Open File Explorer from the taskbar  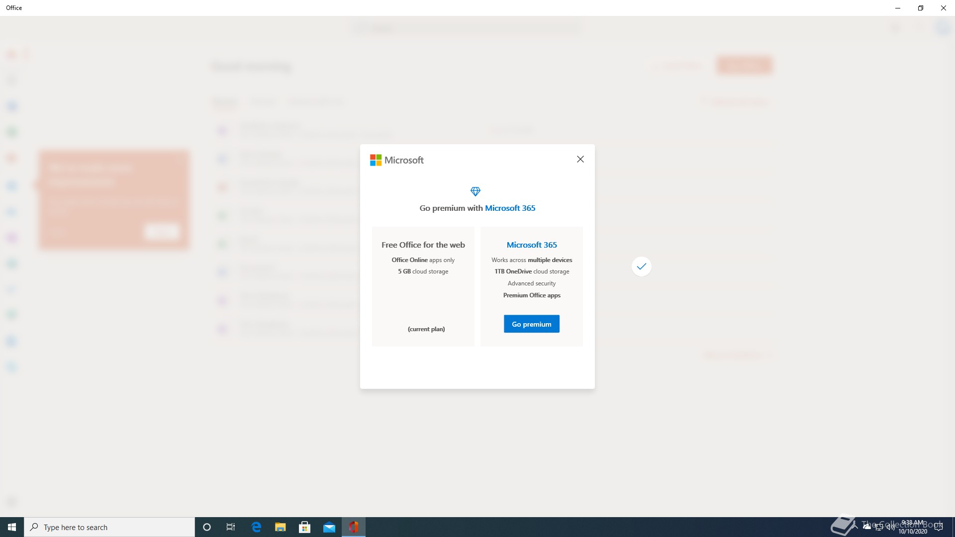(x=281, y=527)
